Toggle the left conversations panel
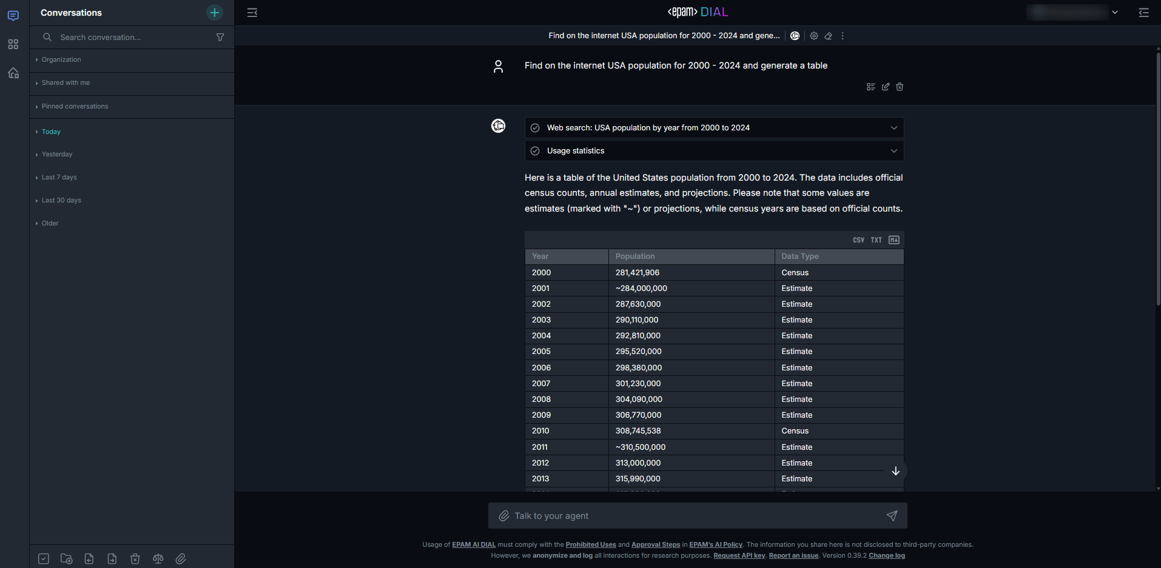This screenshot has height=568, width=1161. [252, 13]
